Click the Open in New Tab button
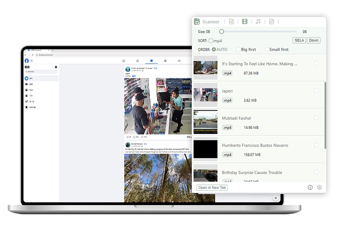345x230 pixels. click(212, 188)
